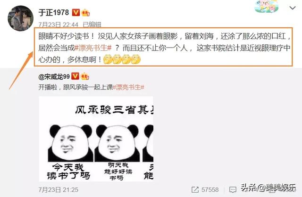Open the username 于正1978
Image resolution: width=302 pixels, height=197 pixels.
[x=54, y=13]
